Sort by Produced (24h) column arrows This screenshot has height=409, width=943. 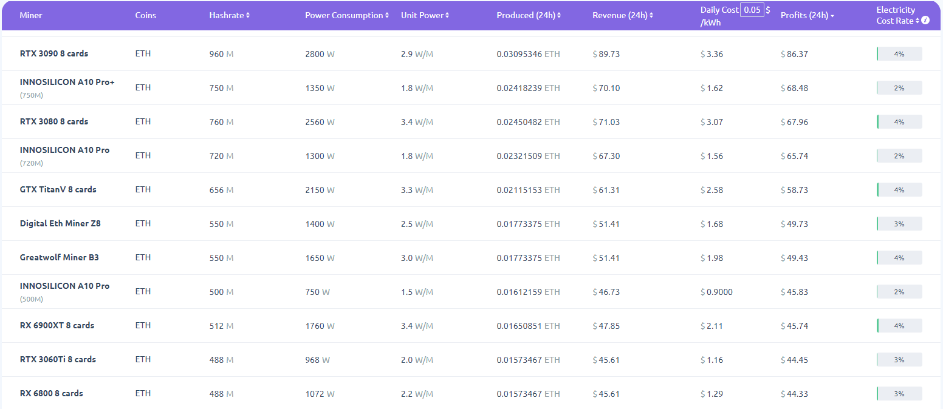[x=559, y=16]
